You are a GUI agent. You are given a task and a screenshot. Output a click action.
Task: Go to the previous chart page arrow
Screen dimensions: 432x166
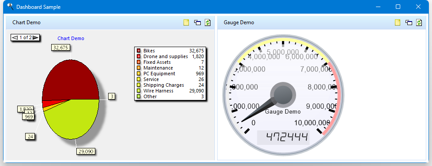(x=15, y=37)
